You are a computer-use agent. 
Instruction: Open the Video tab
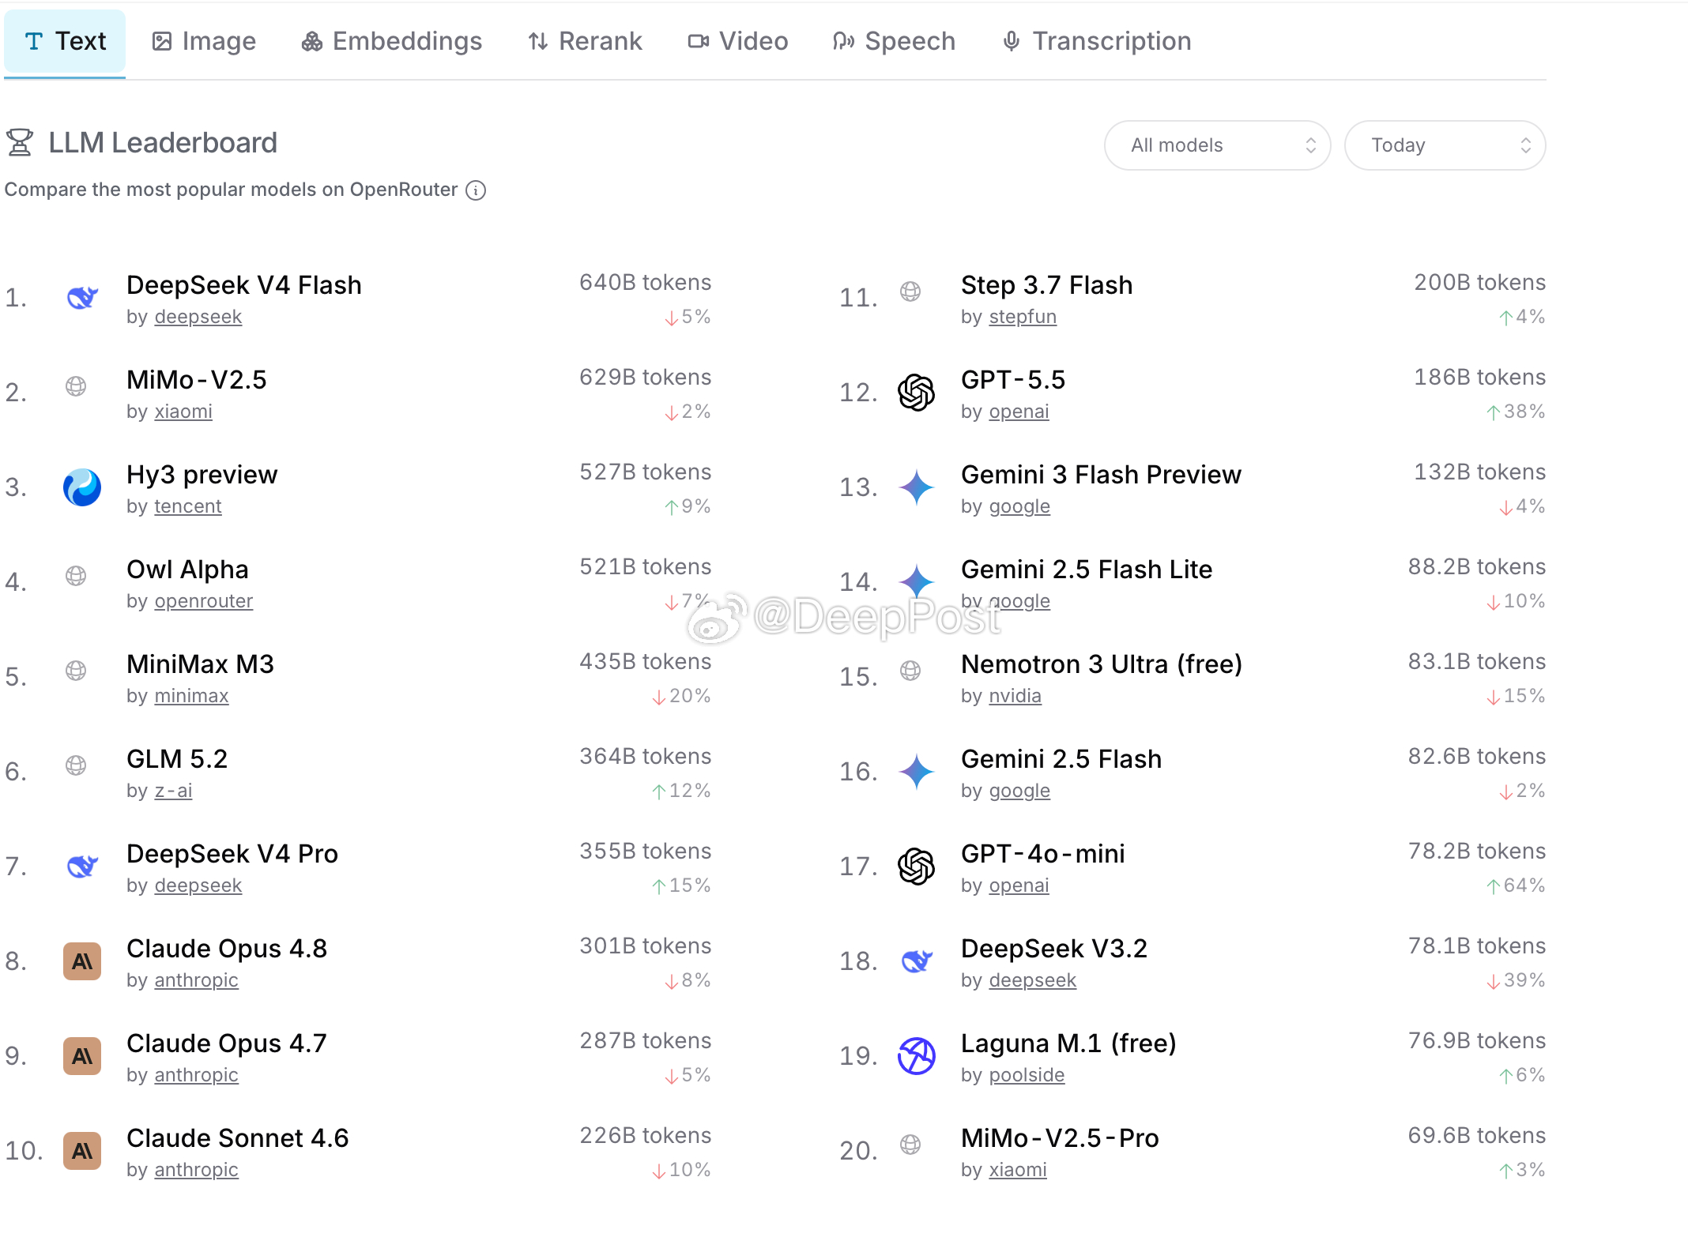738,41
